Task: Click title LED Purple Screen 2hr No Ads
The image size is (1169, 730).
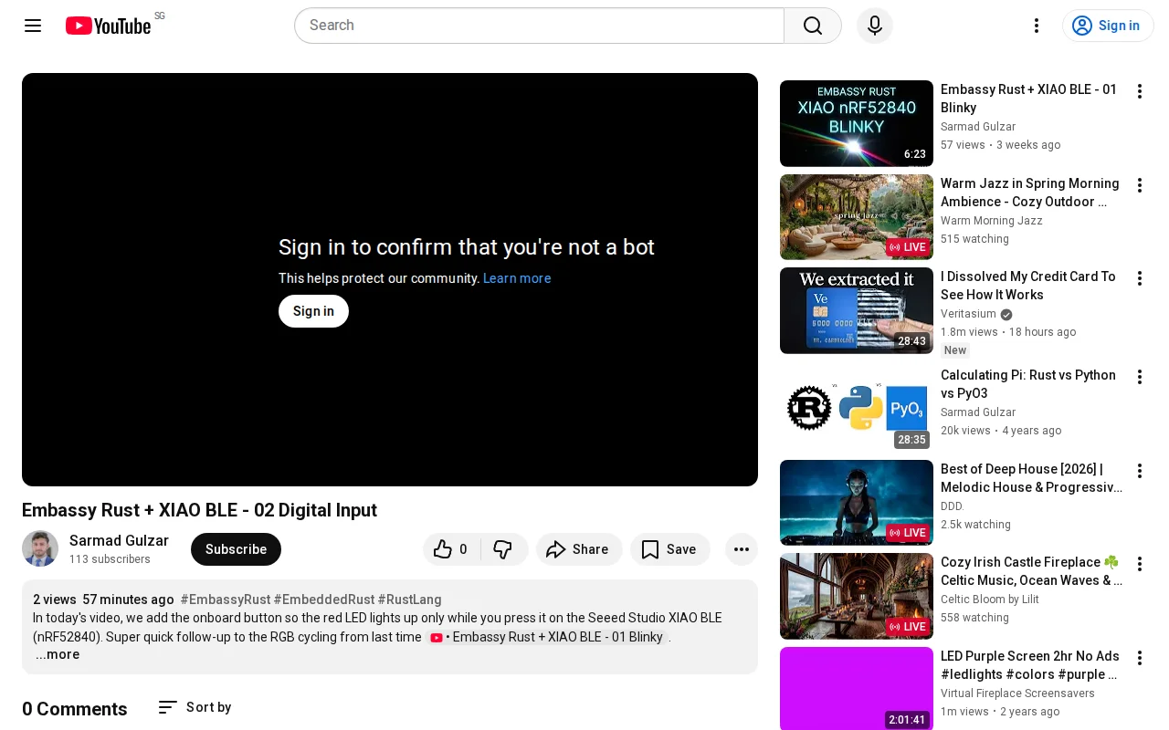Action: tap(1030, 665)
